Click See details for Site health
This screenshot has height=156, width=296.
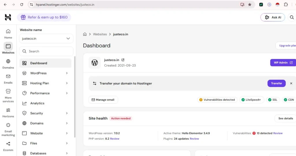[x=285, y=118]
